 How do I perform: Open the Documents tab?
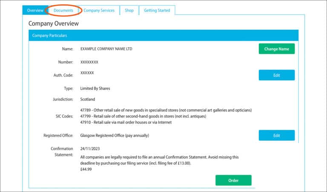click(x=63, y=10)
